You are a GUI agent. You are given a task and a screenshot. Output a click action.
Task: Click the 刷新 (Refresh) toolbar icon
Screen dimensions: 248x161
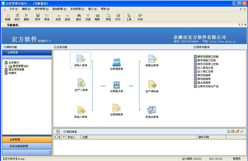(x=98, y=17)
